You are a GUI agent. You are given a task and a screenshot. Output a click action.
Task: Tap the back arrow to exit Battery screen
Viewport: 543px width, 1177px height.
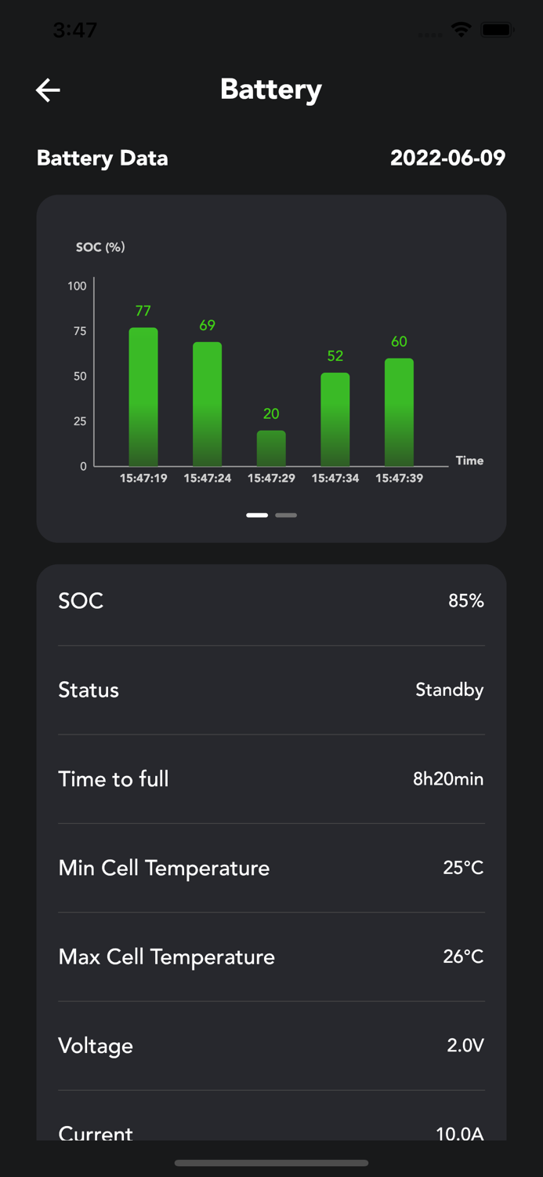tap(47, 89)
